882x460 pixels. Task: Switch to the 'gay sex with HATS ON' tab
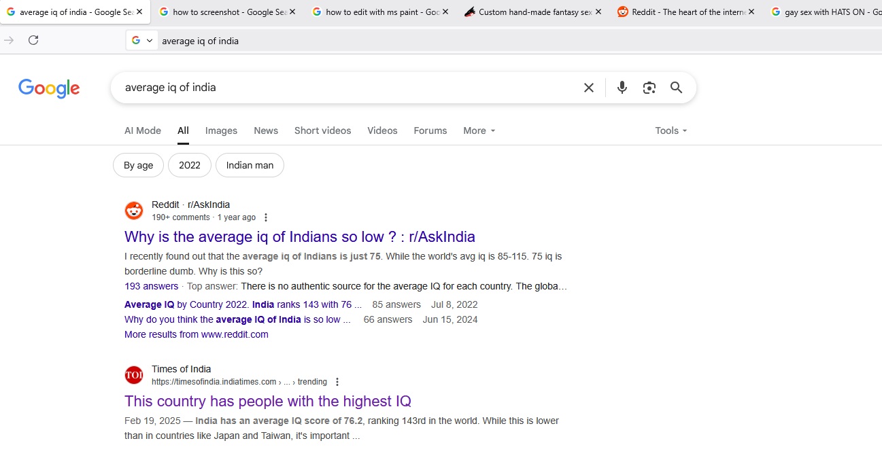click(826, 12)
